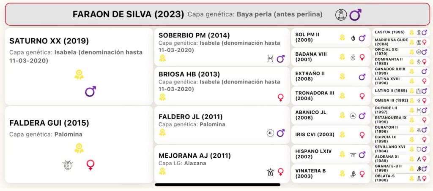Click the breeder brand icon in header
Viewport: 433px width, 191px height.
pos(341,15)
